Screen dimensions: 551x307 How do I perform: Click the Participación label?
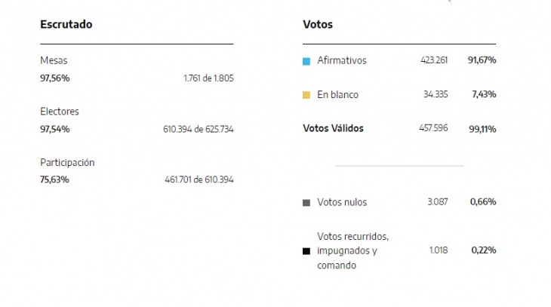click(x=67, y=163)
